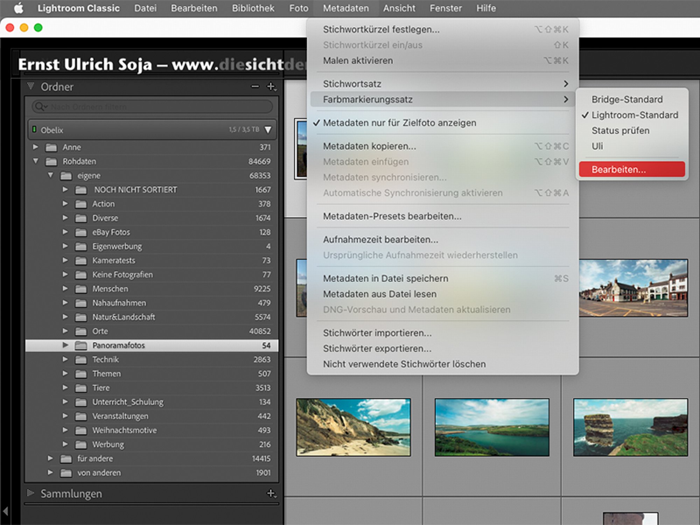Remove folder with the Ordner minus icon
The image size is (700, 525).
click(x=255, y=86)
